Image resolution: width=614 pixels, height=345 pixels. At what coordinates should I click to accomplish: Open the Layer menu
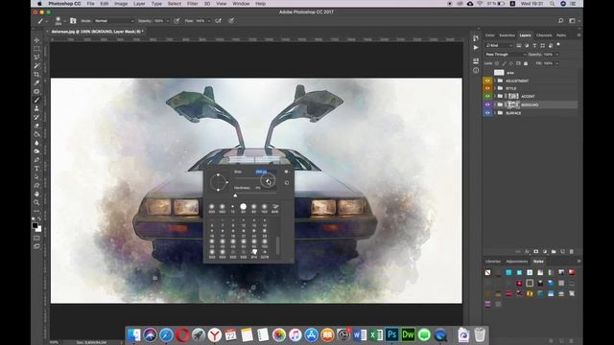[139, 4]
